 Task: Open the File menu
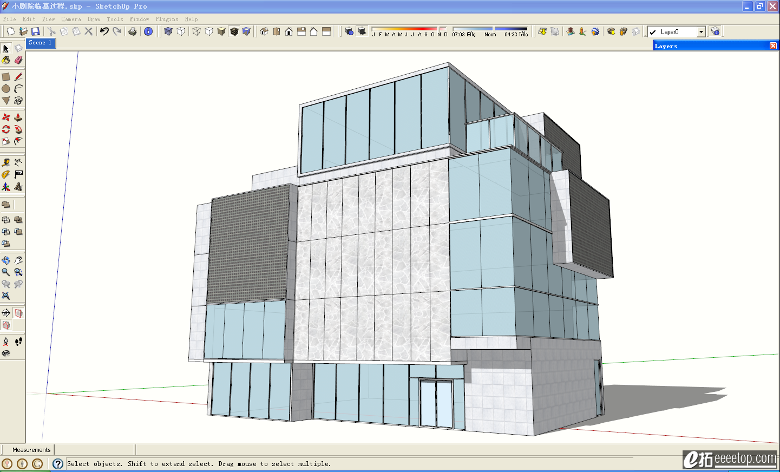coord(9,19)
